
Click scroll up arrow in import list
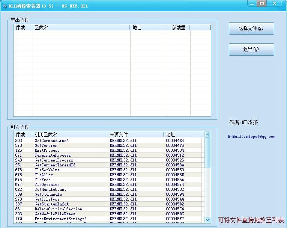coord(207,135)
